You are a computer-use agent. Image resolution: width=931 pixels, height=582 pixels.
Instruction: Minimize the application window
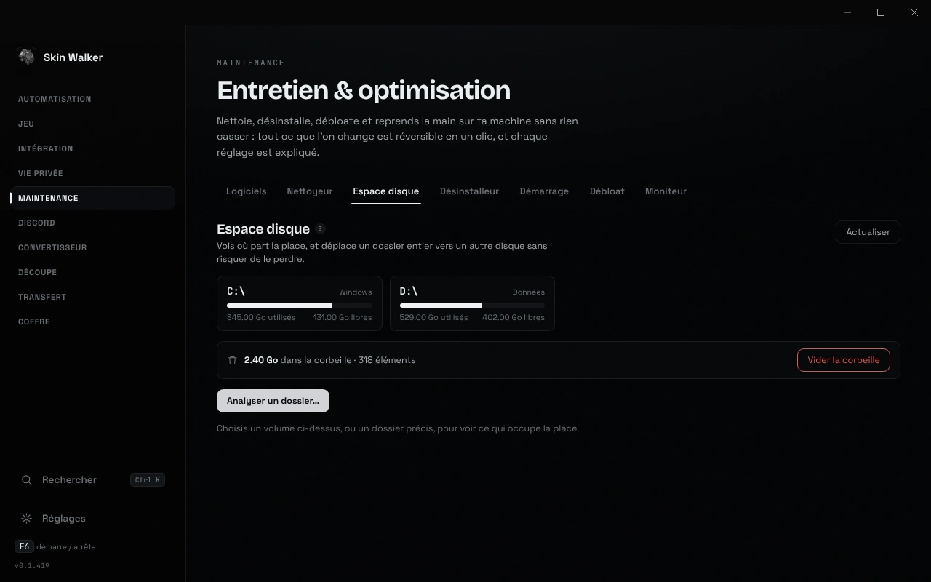coord(847,12)
